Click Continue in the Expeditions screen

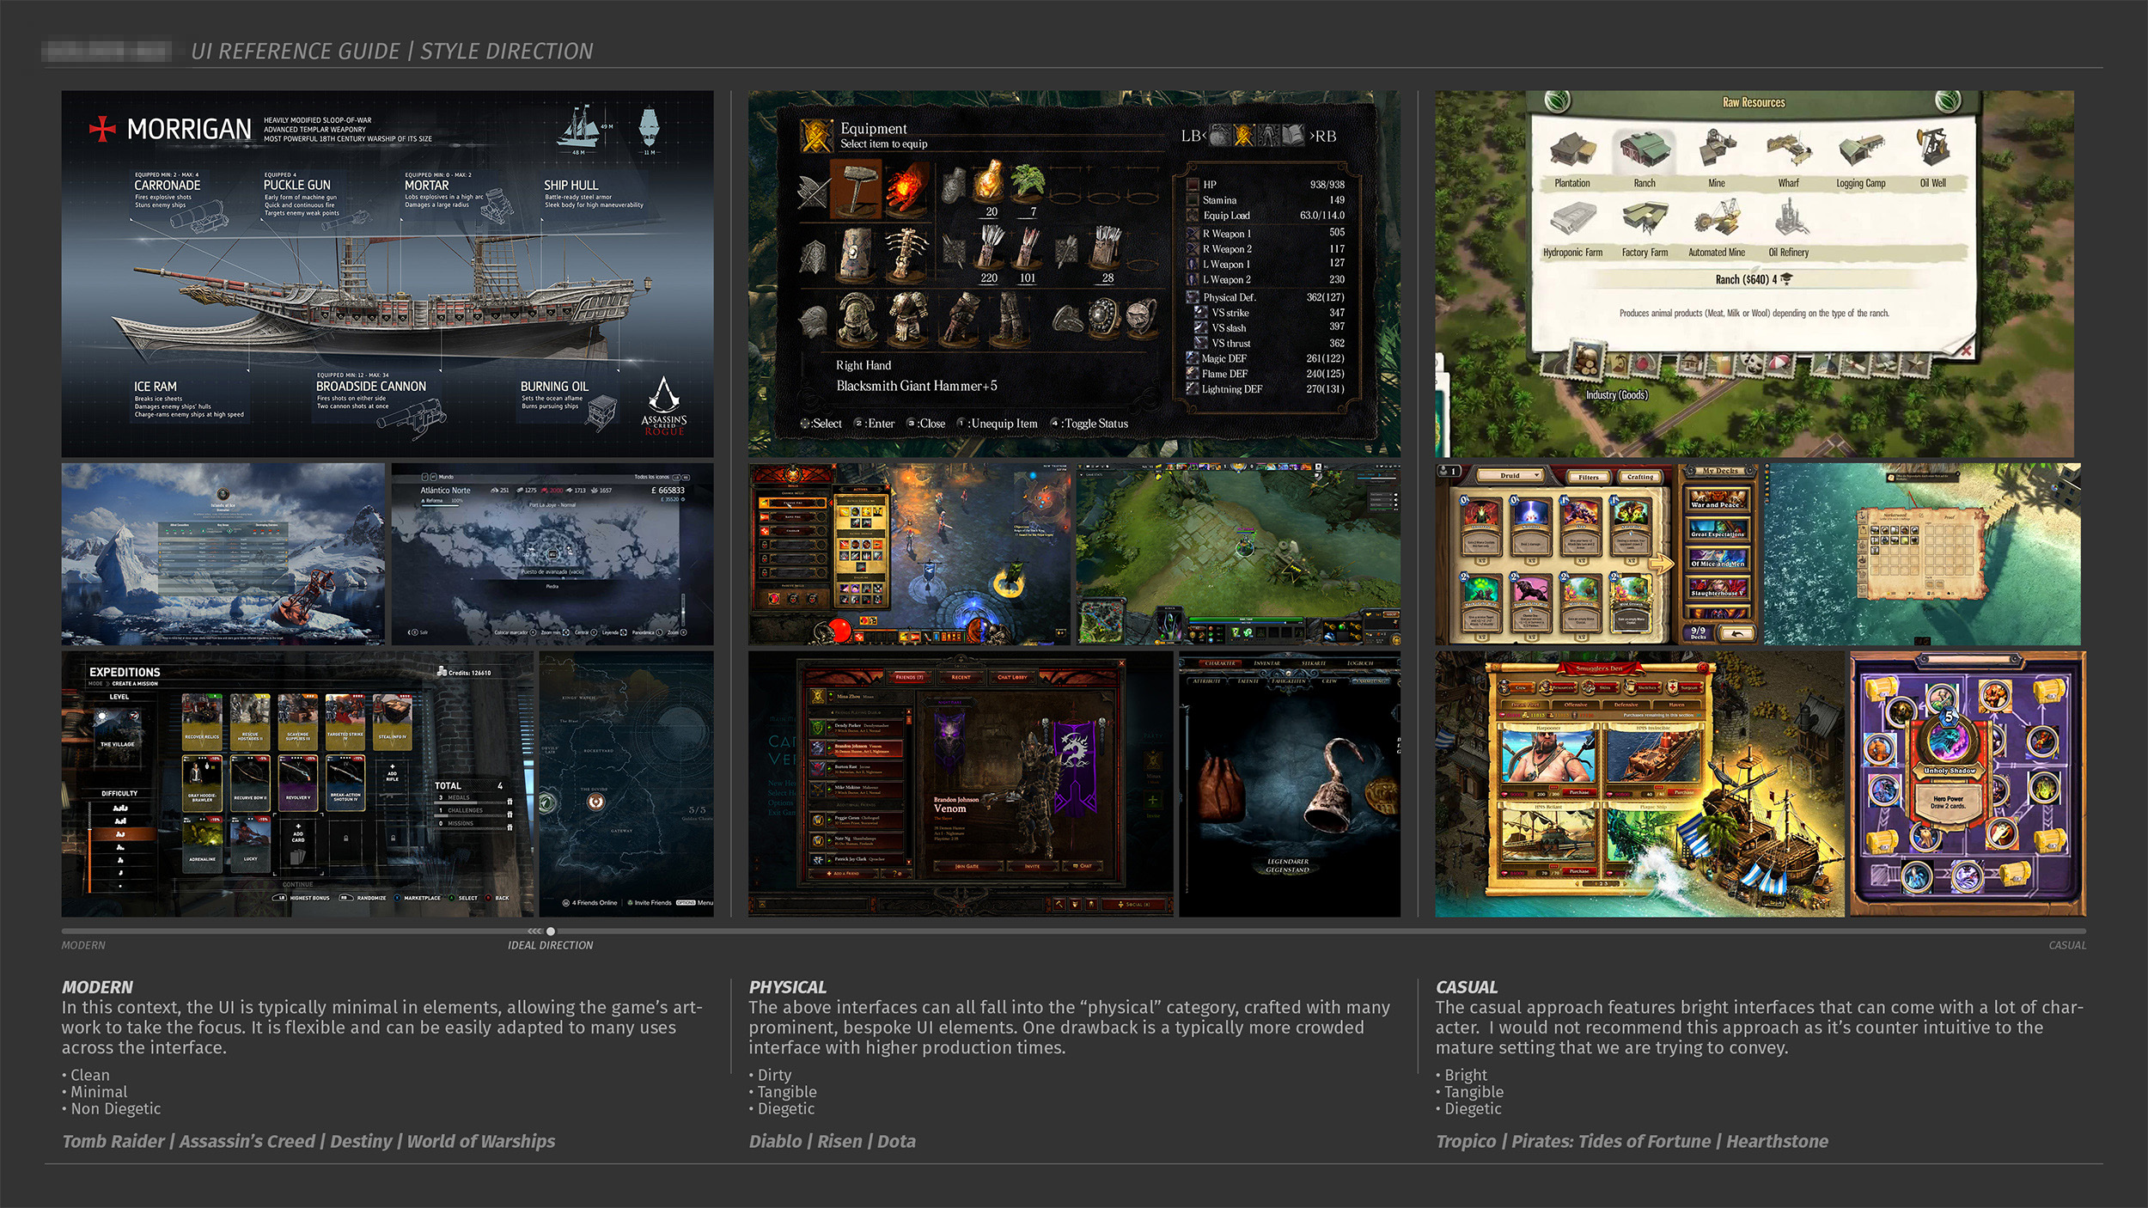point(298,884)
